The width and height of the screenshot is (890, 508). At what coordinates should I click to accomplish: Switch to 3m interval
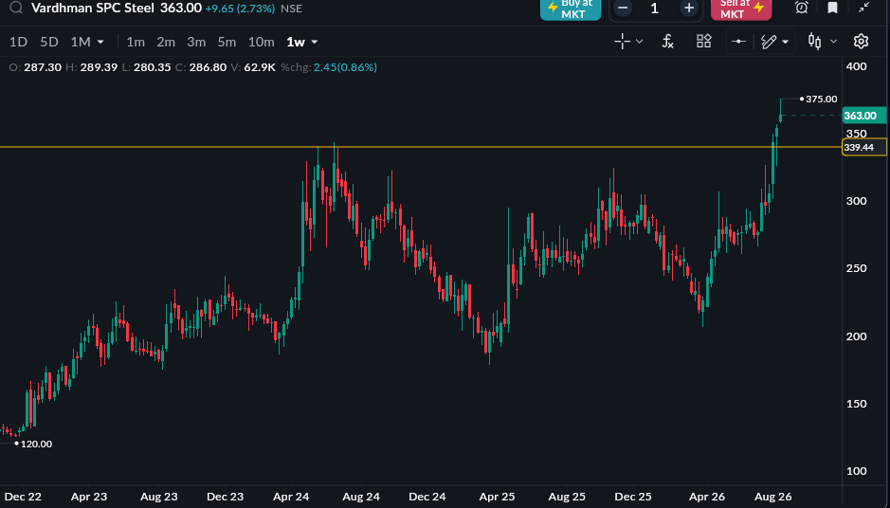point(196,42)
